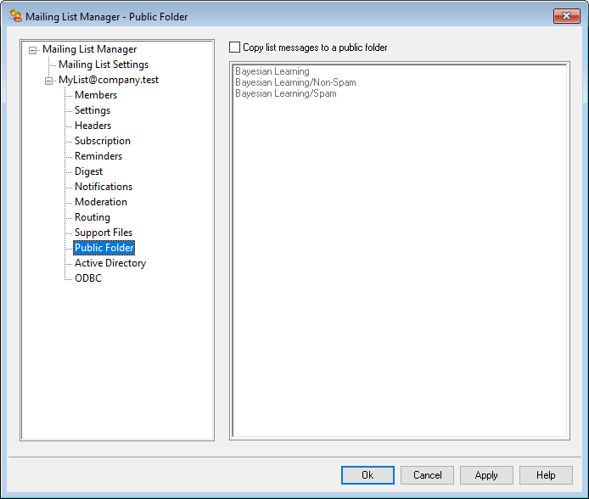Open the Active Directory section

(x=109, y=263)
